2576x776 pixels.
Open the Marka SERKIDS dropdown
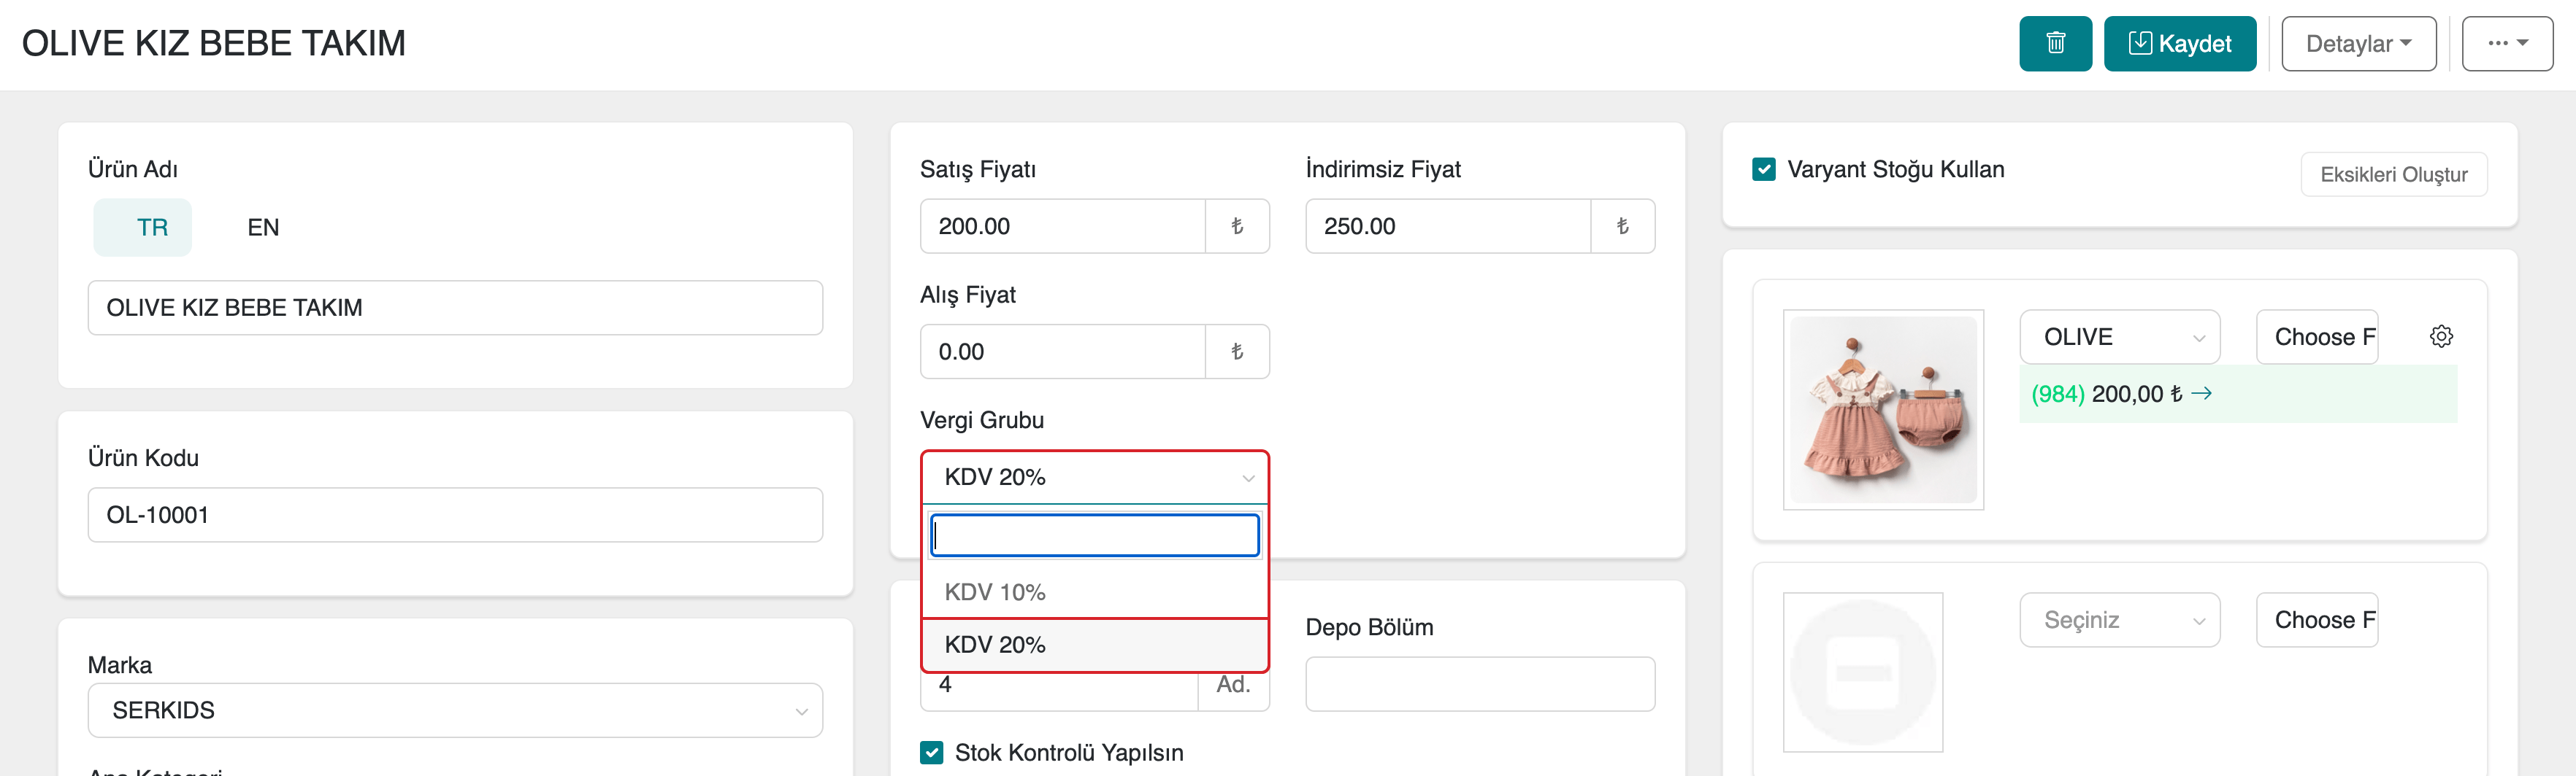pyautogui.click(x=455, y=710)
